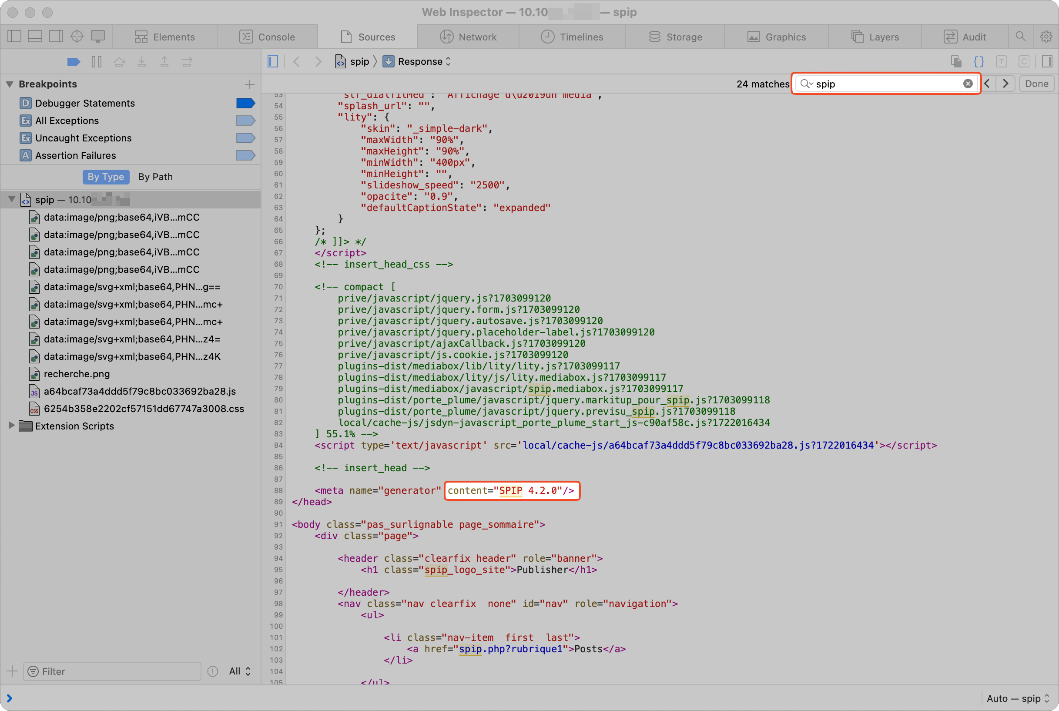Toggle the left navigation sidebar icon
1059x711 pixels.
(x=14, y=37)
